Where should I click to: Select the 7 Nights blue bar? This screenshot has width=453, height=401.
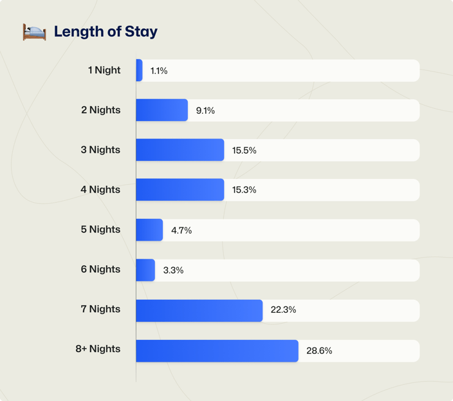199,311
